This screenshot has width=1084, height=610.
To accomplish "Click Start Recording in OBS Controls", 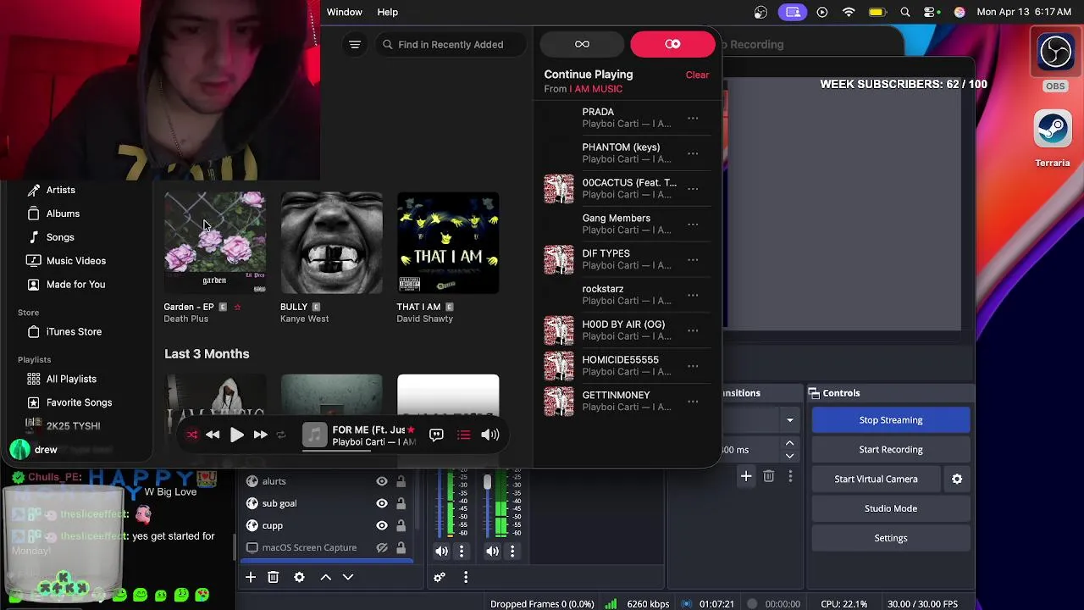I will 891,450.
